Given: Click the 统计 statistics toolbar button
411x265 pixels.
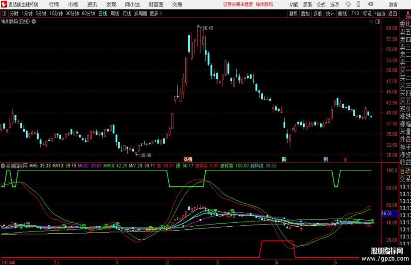Looking at the screenshot, I should pyautogui.click(x=330, y=13).
